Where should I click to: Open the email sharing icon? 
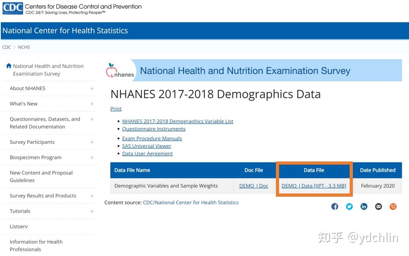pyautogui.click(x=379, y=206)
